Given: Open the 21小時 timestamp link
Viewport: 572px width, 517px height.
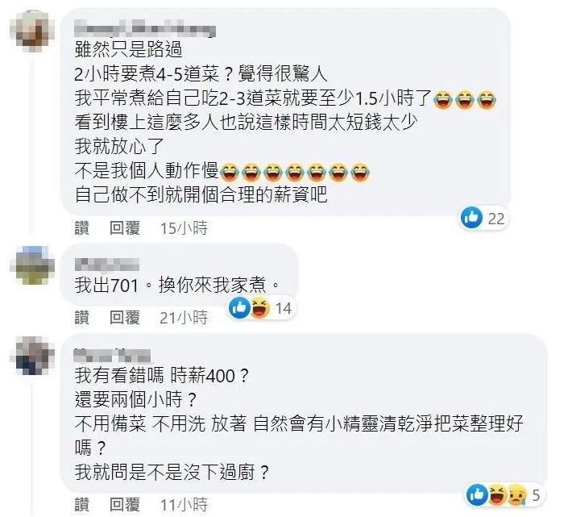Looking at the screenshot, I should coord(184,317).
